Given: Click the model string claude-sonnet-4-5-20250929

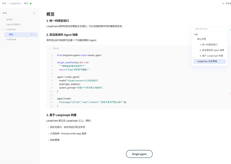Looking at the screenshot, I should point(82,80).
